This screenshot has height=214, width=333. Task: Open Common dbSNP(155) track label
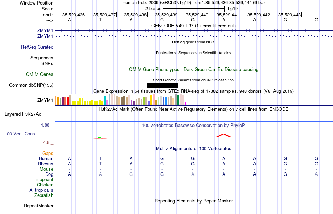pyautogui.click(x=31, y=85)
